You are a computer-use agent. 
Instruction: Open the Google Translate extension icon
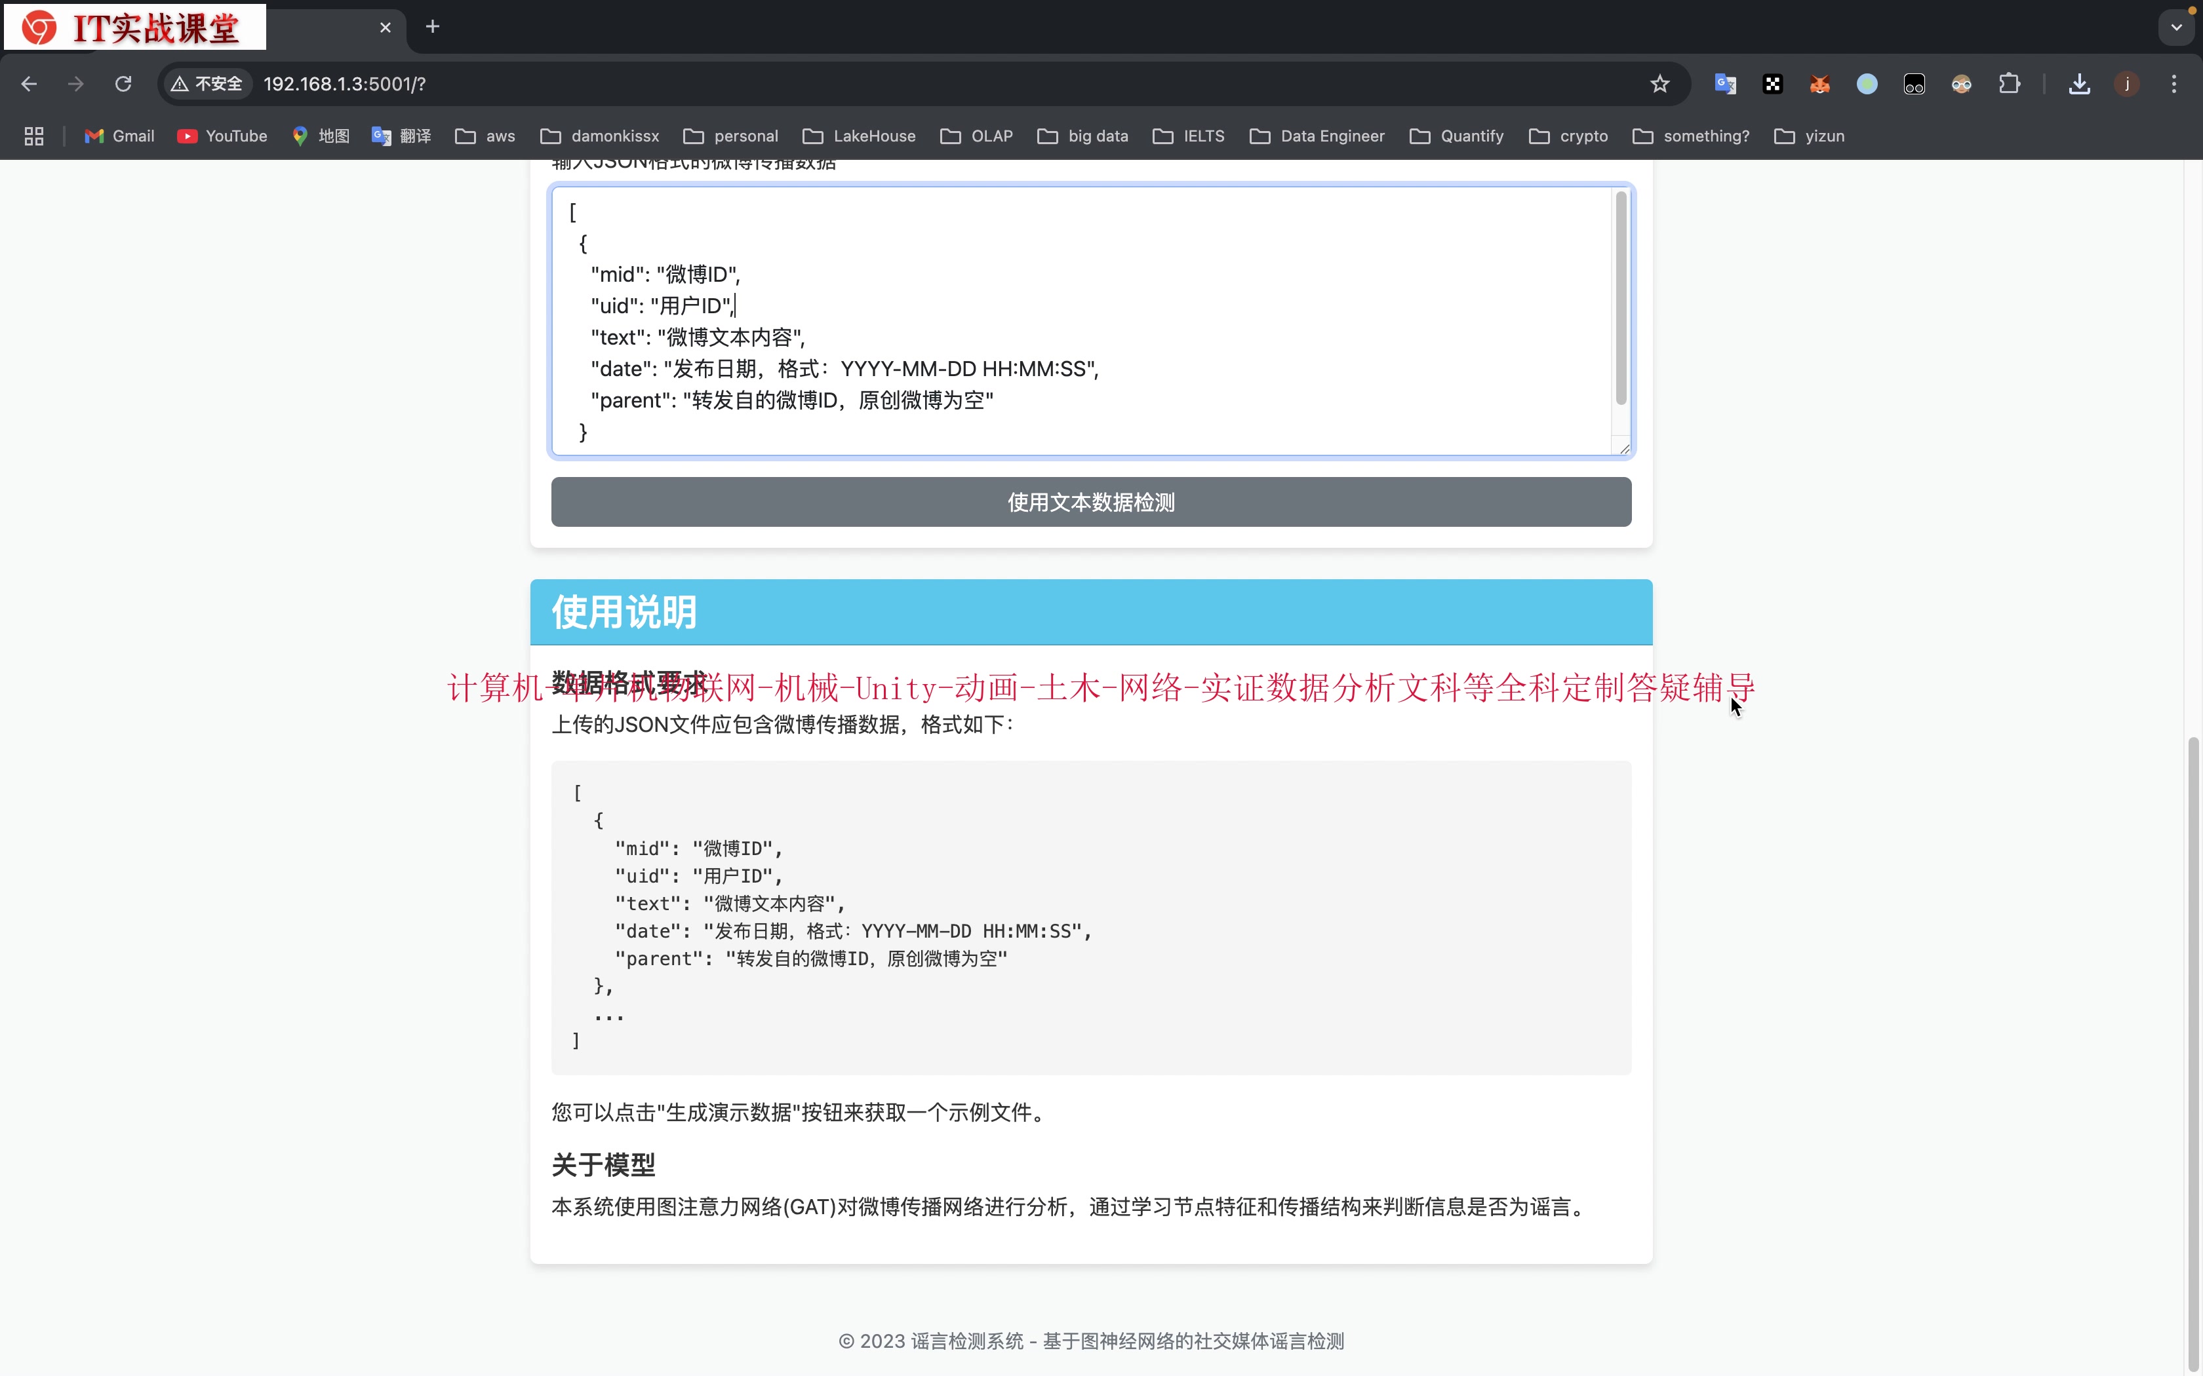(x=1725, y=84)
